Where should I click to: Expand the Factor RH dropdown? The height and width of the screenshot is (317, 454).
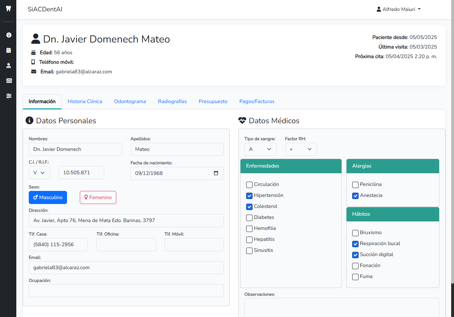[301, 149]
